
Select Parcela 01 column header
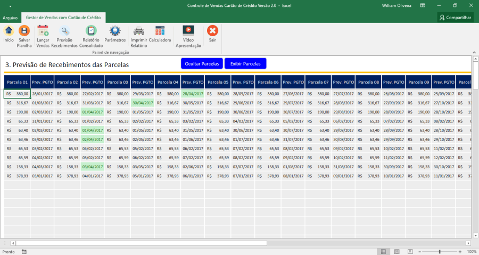[x=17, y=82]
